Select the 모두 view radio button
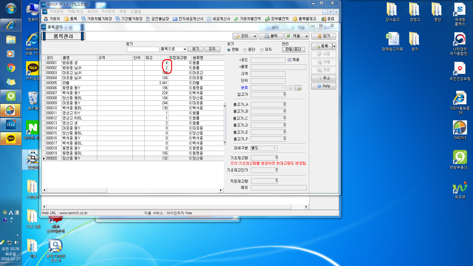Screen dimensions: 473x266 click(262, 50)
